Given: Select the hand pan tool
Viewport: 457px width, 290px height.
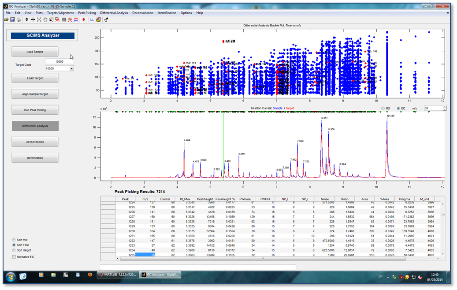Looking at the screenshot, I should 45,20.
